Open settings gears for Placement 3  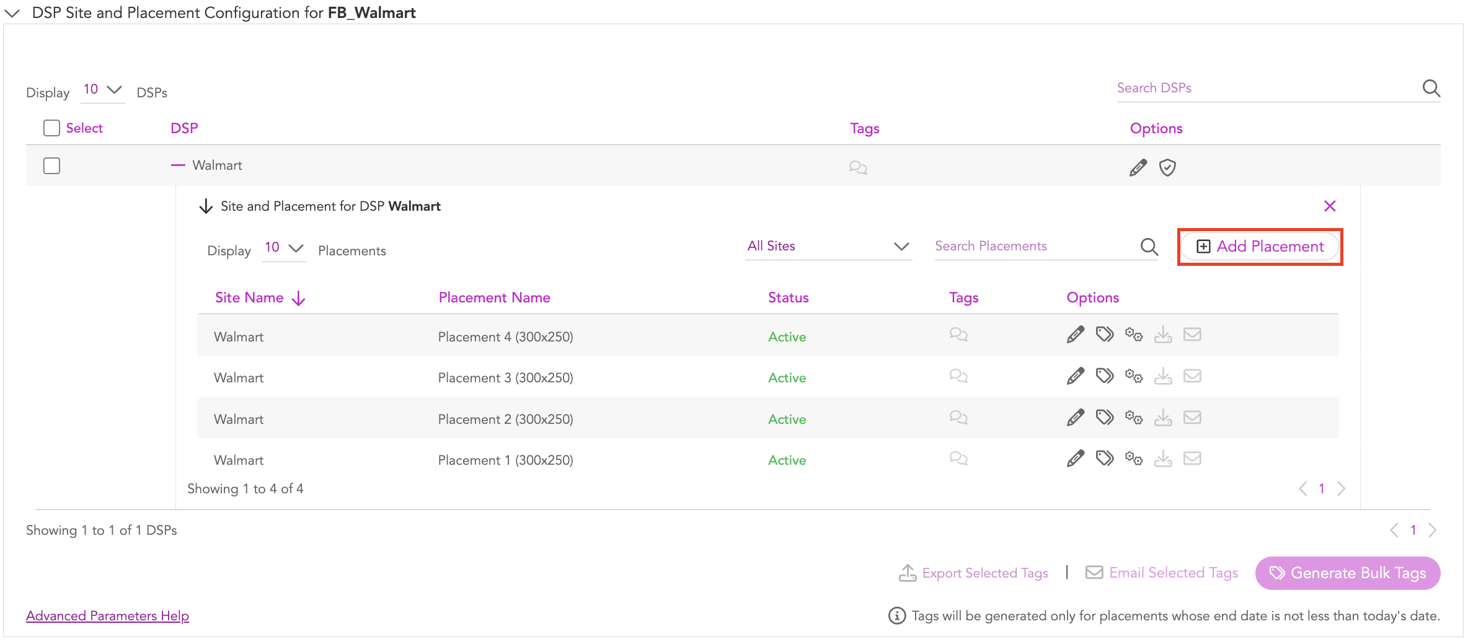click(x=1134, y=376)
